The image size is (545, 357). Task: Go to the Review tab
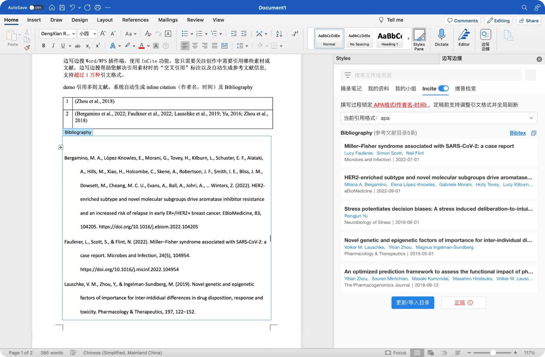click(x=195, y=20)
